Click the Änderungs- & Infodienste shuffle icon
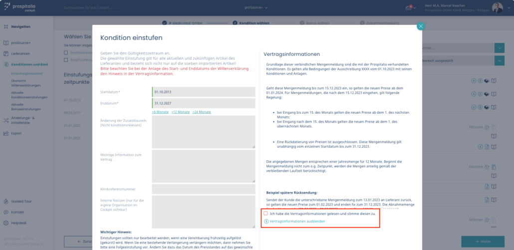This screenshot has width=514, height=250. 5,120
